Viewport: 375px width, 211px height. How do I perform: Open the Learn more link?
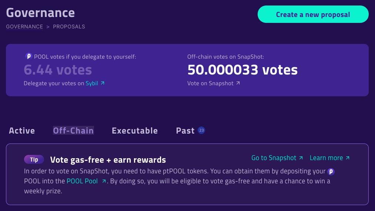[x=326, y=158]
